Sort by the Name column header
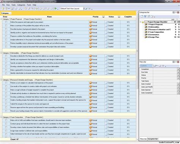Image resolution: width=180 pixels, height=144 pixels. click(49, 17)
